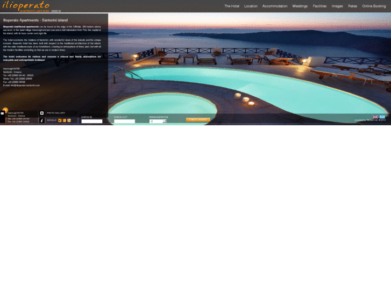Click the Check In date field
Image resolution: width=391 pixels, height=293 pixels.
coord(91,122)
